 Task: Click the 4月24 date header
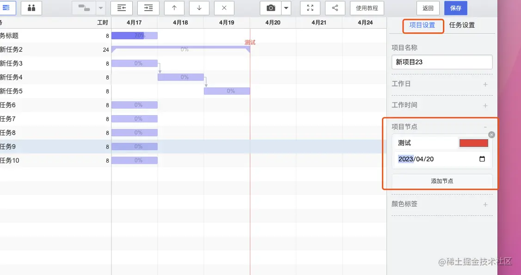coord(365,23)
